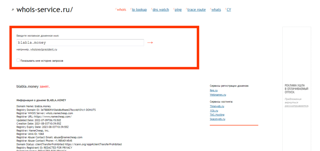Image resolution: width=320 pixels, height=151 pixels.
Task: Enable the 'Показывать мне историю запросов' checkbox
Action: pyautogui.click(x=18, y=60)
